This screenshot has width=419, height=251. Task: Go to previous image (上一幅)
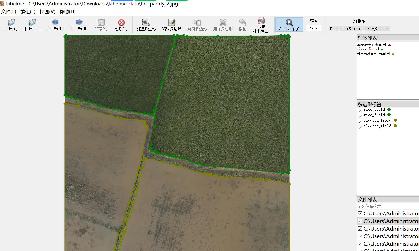55,24
